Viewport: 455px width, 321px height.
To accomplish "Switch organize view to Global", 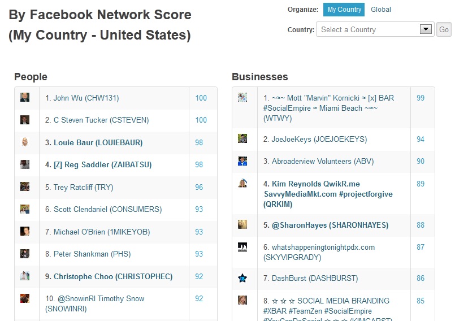I will [381, 10].
